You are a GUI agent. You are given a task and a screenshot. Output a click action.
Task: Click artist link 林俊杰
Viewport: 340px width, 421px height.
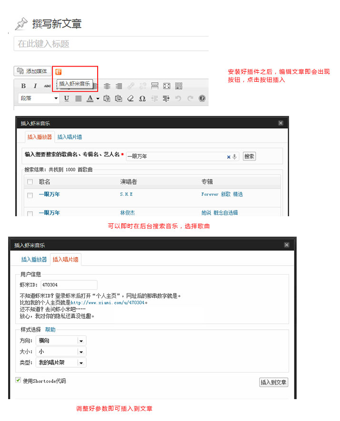[127, 213]
